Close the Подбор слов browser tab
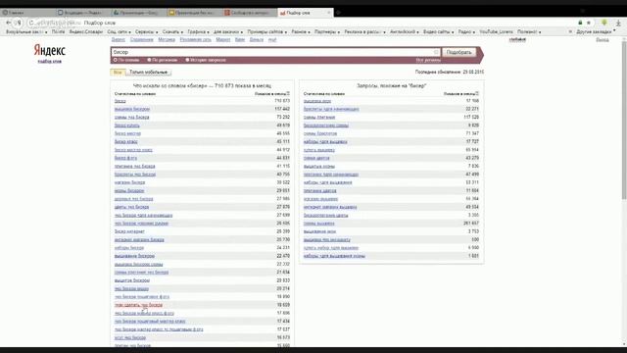The height and width of the screenshot is (353, 627). point(329,13)
